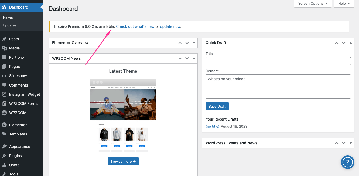
Task: Click the Content text area
Action: tap(278, 87)
